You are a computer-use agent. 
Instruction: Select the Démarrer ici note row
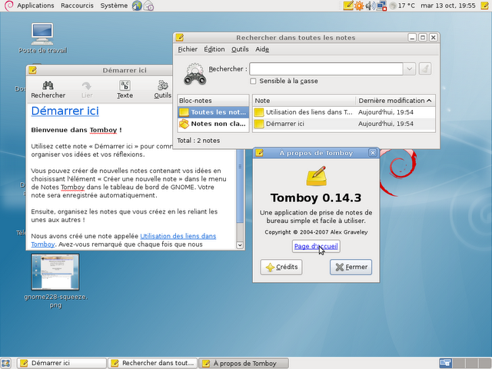coord(344,124)
